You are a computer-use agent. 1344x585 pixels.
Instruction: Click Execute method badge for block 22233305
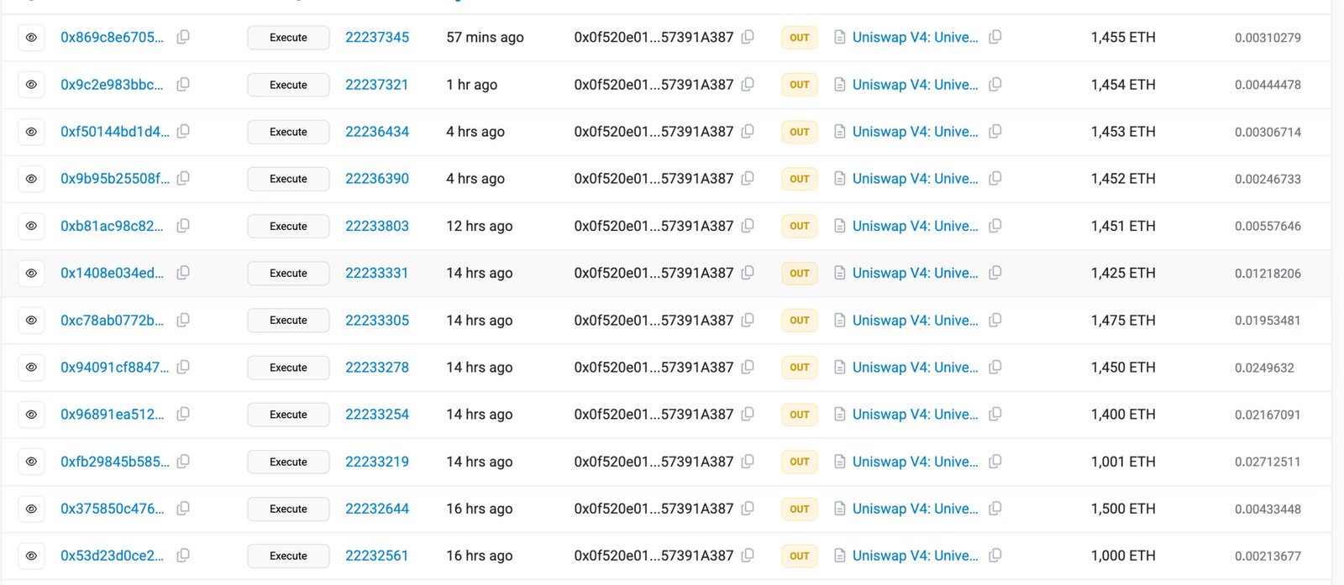click(x=288, y=321)
